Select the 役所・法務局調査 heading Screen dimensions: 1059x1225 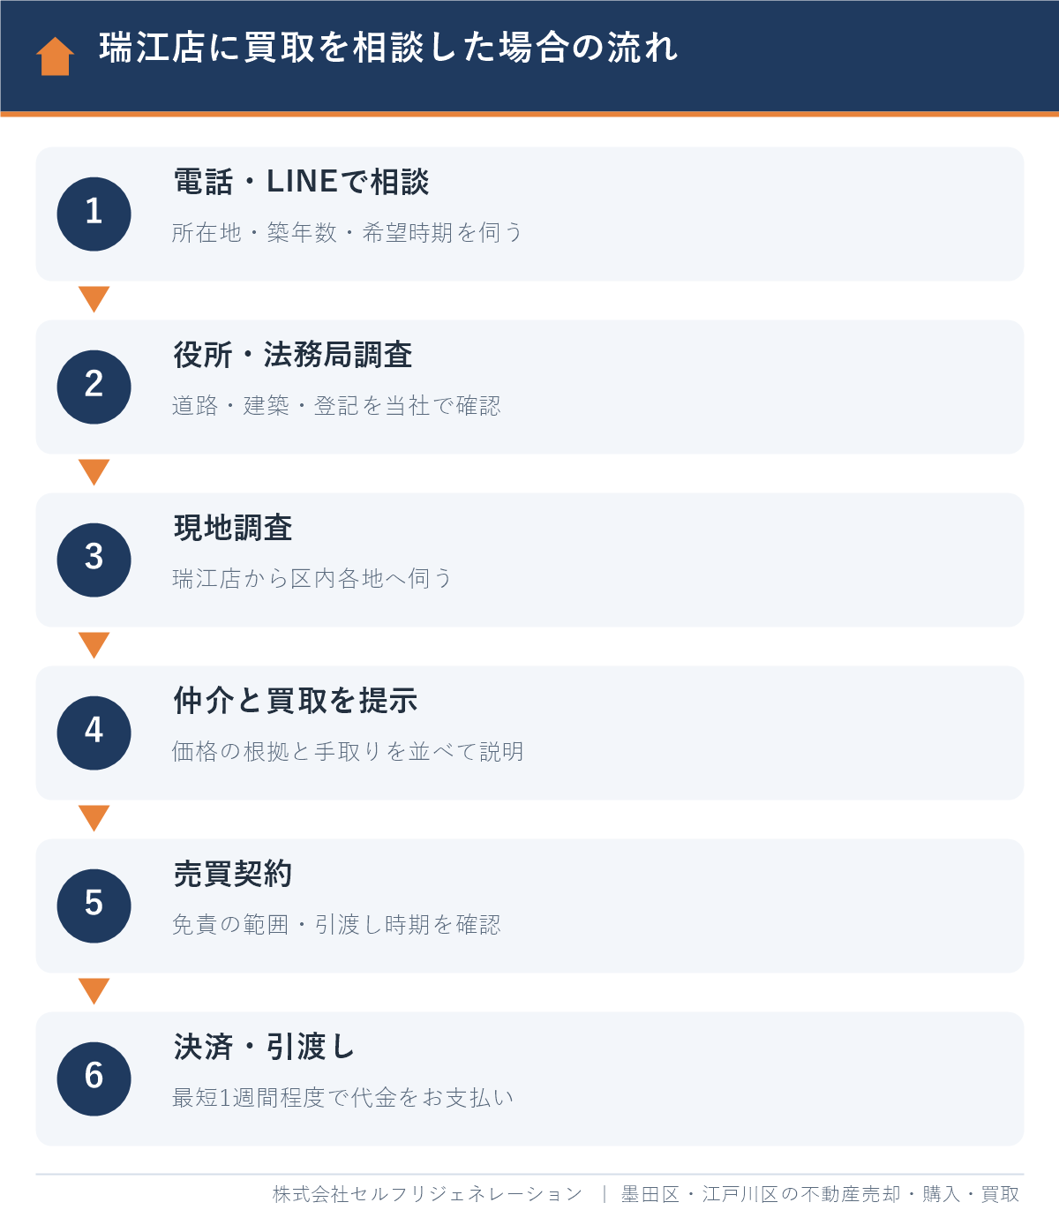293,355
